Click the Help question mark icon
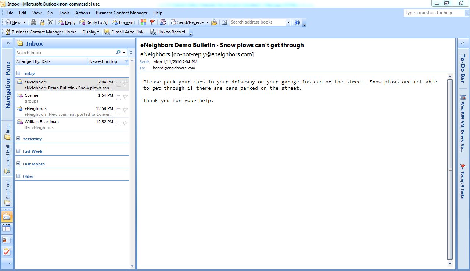 297,22
